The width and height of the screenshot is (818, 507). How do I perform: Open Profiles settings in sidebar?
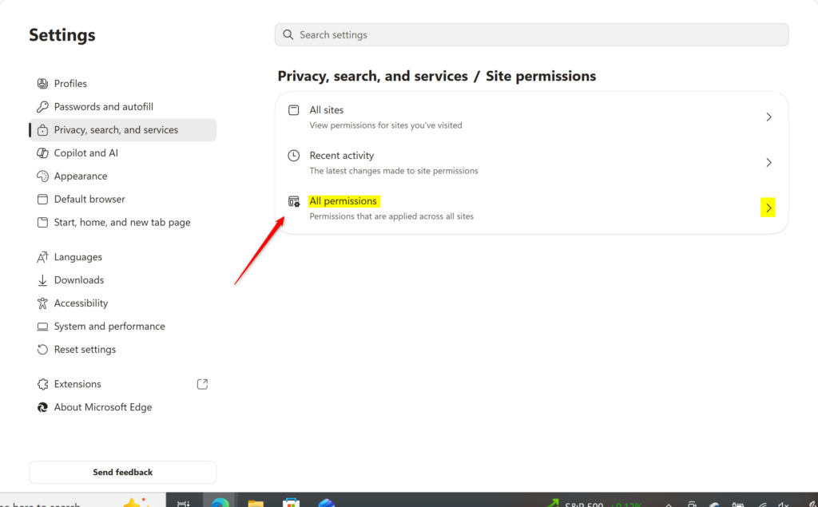(x=122, y=84)
